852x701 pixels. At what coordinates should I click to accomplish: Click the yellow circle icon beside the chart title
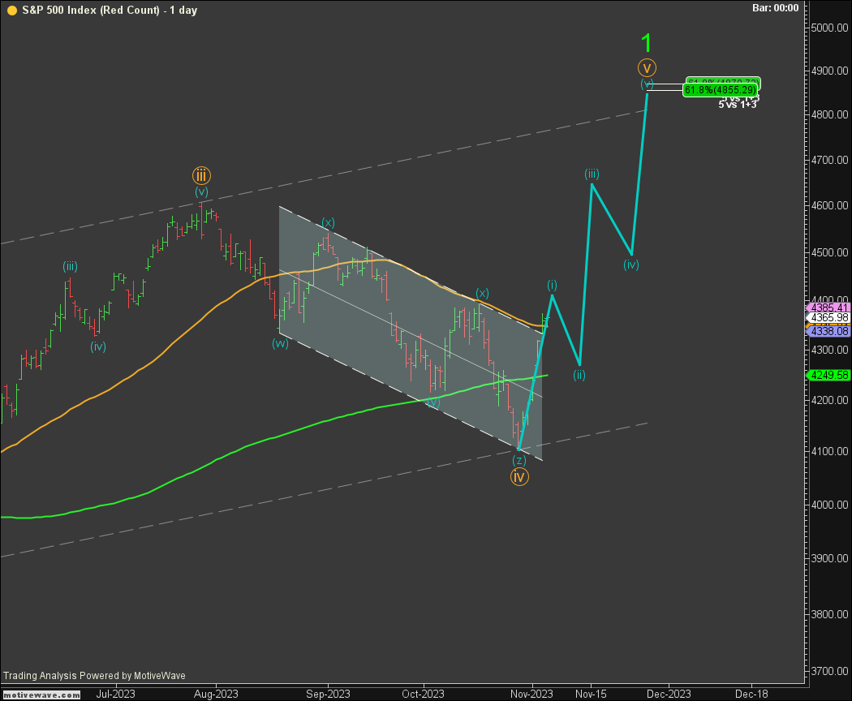[11, 11]
